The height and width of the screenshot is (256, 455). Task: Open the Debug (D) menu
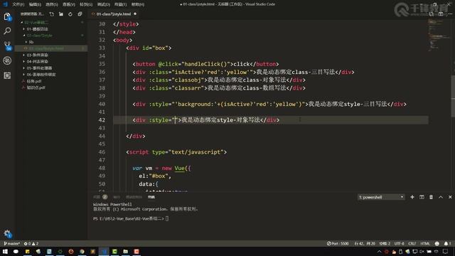[103, 4]
